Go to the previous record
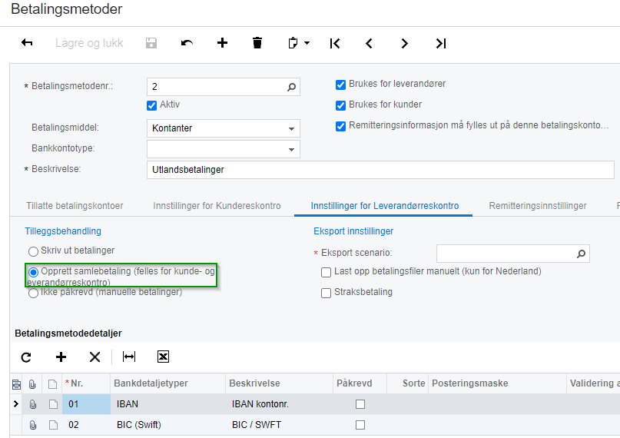620x438 pixels. 369,43
